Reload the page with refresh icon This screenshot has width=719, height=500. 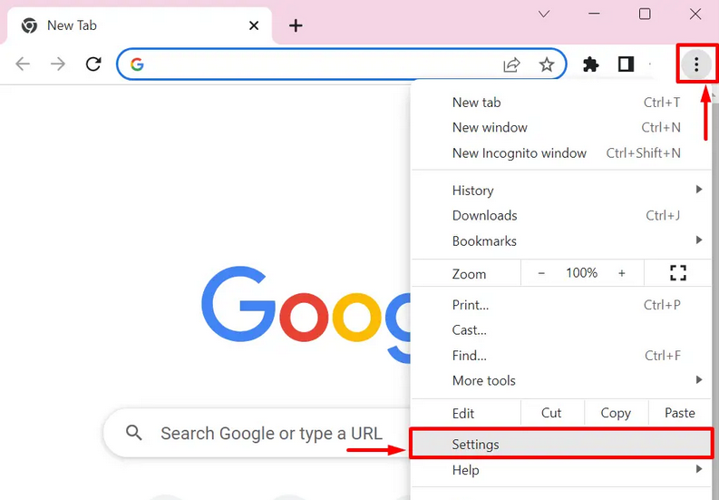[x=93, y=64]
